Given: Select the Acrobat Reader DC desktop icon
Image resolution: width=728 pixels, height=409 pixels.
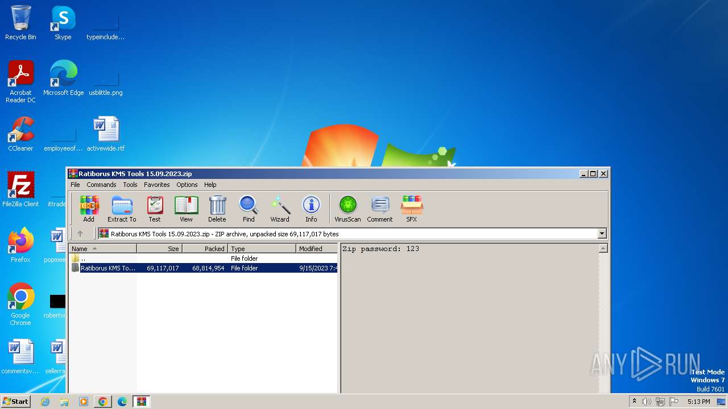Looking at the screenshot, I should click(20, 82).
